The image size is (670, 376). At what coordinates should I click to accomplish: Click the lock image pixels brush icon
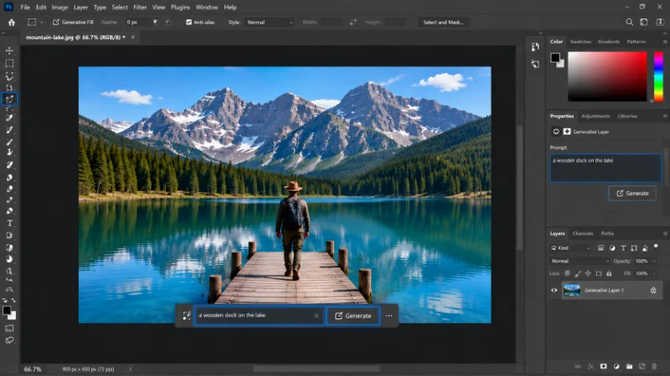click(578, 274)
